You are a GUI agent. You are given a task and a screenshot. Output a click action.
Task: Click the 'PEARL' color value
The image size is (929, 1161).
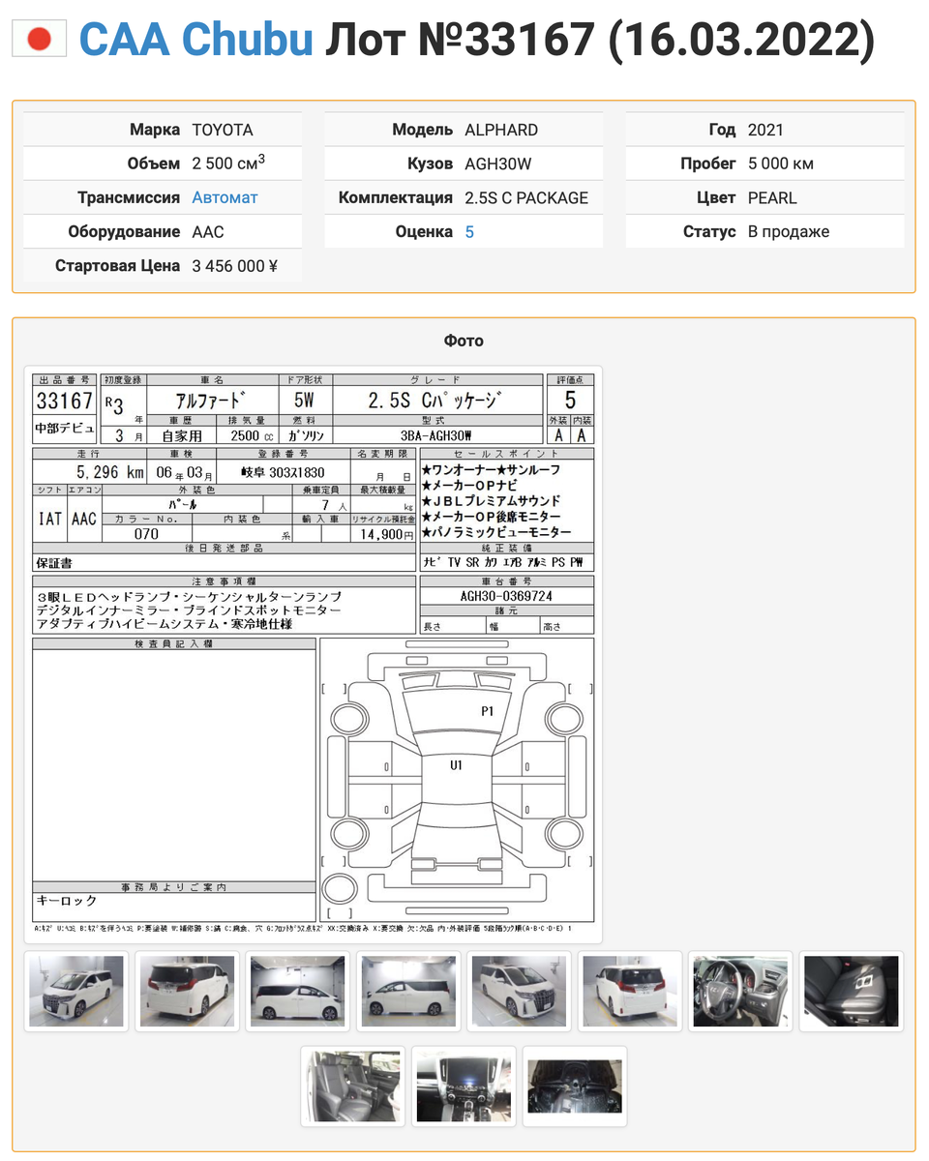click(772, 197)
